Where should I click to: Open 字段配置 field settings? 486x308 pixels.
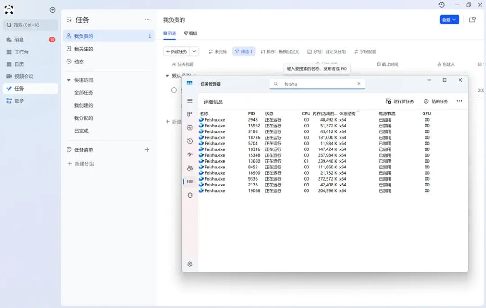[x=365, y=51]
